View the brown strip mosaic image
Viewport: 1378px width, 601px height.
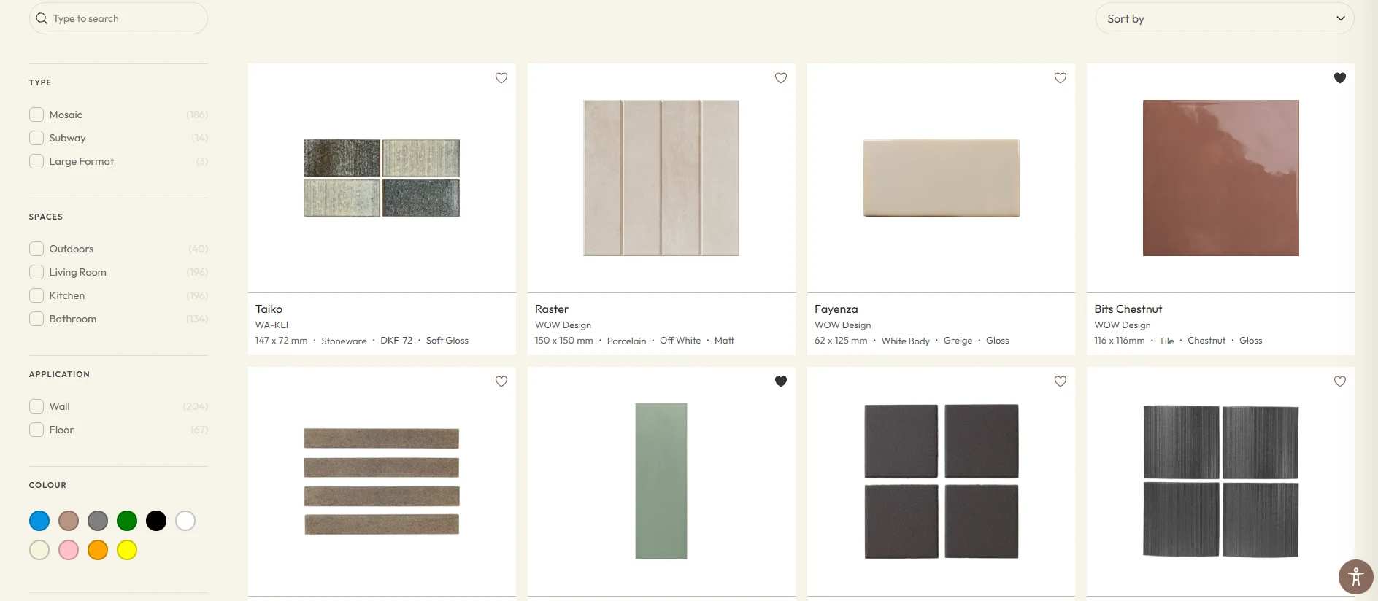click(x=382, y=481)
